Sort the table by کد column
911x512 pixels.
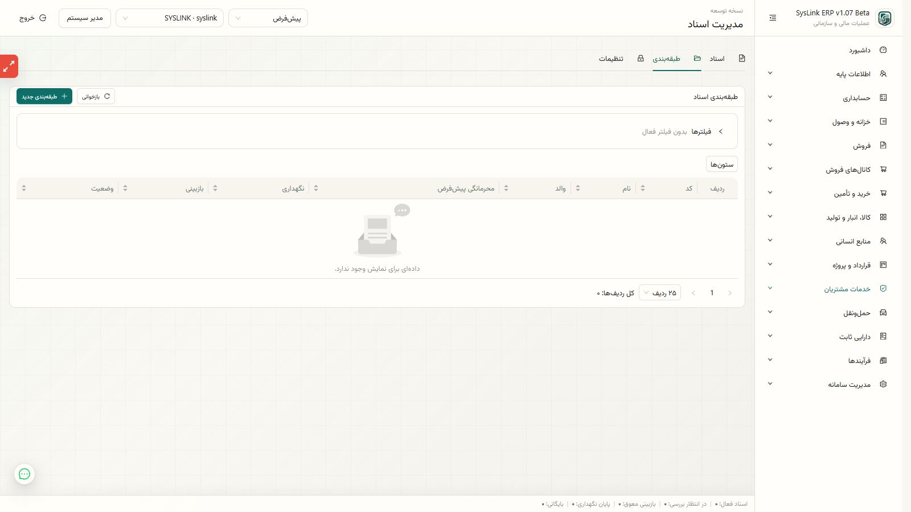(643, 188)
